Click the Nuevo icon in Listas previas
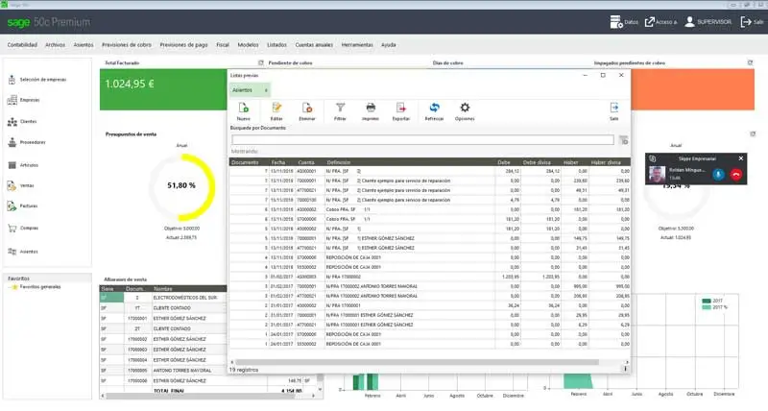768x411 pixels. (x=244, y=108)
